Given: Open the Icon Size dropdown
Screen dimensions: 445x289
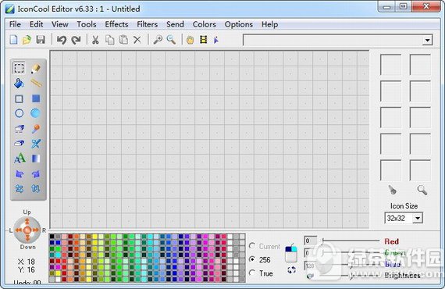Looking at the screenshot, I should pyautogui.click(x=418, y=218).
